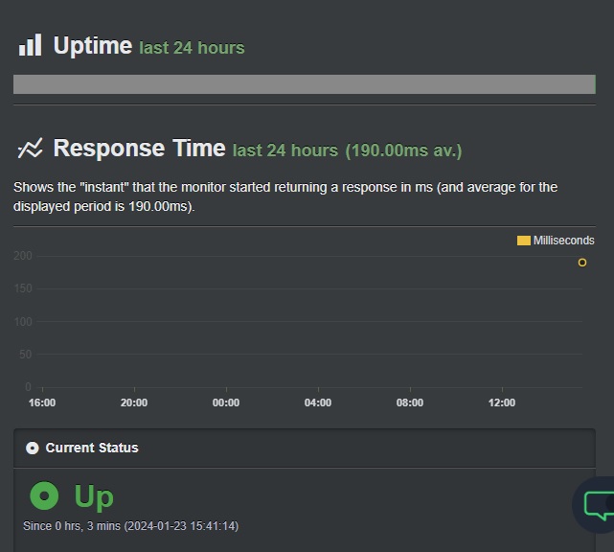Click the 12:00 axis label
This screenshot has width=614, height=552.
(x=502, y=402)
